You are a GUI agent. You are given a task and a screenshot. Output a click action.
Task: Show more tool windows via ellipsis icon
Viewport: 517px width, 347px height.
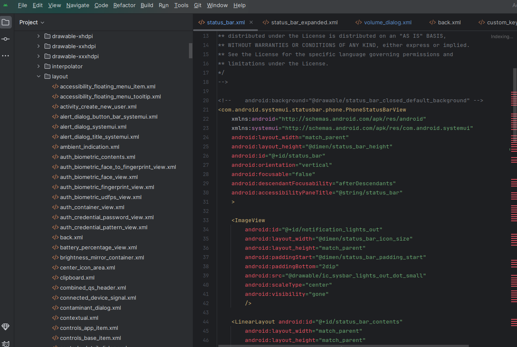[6, 55]
